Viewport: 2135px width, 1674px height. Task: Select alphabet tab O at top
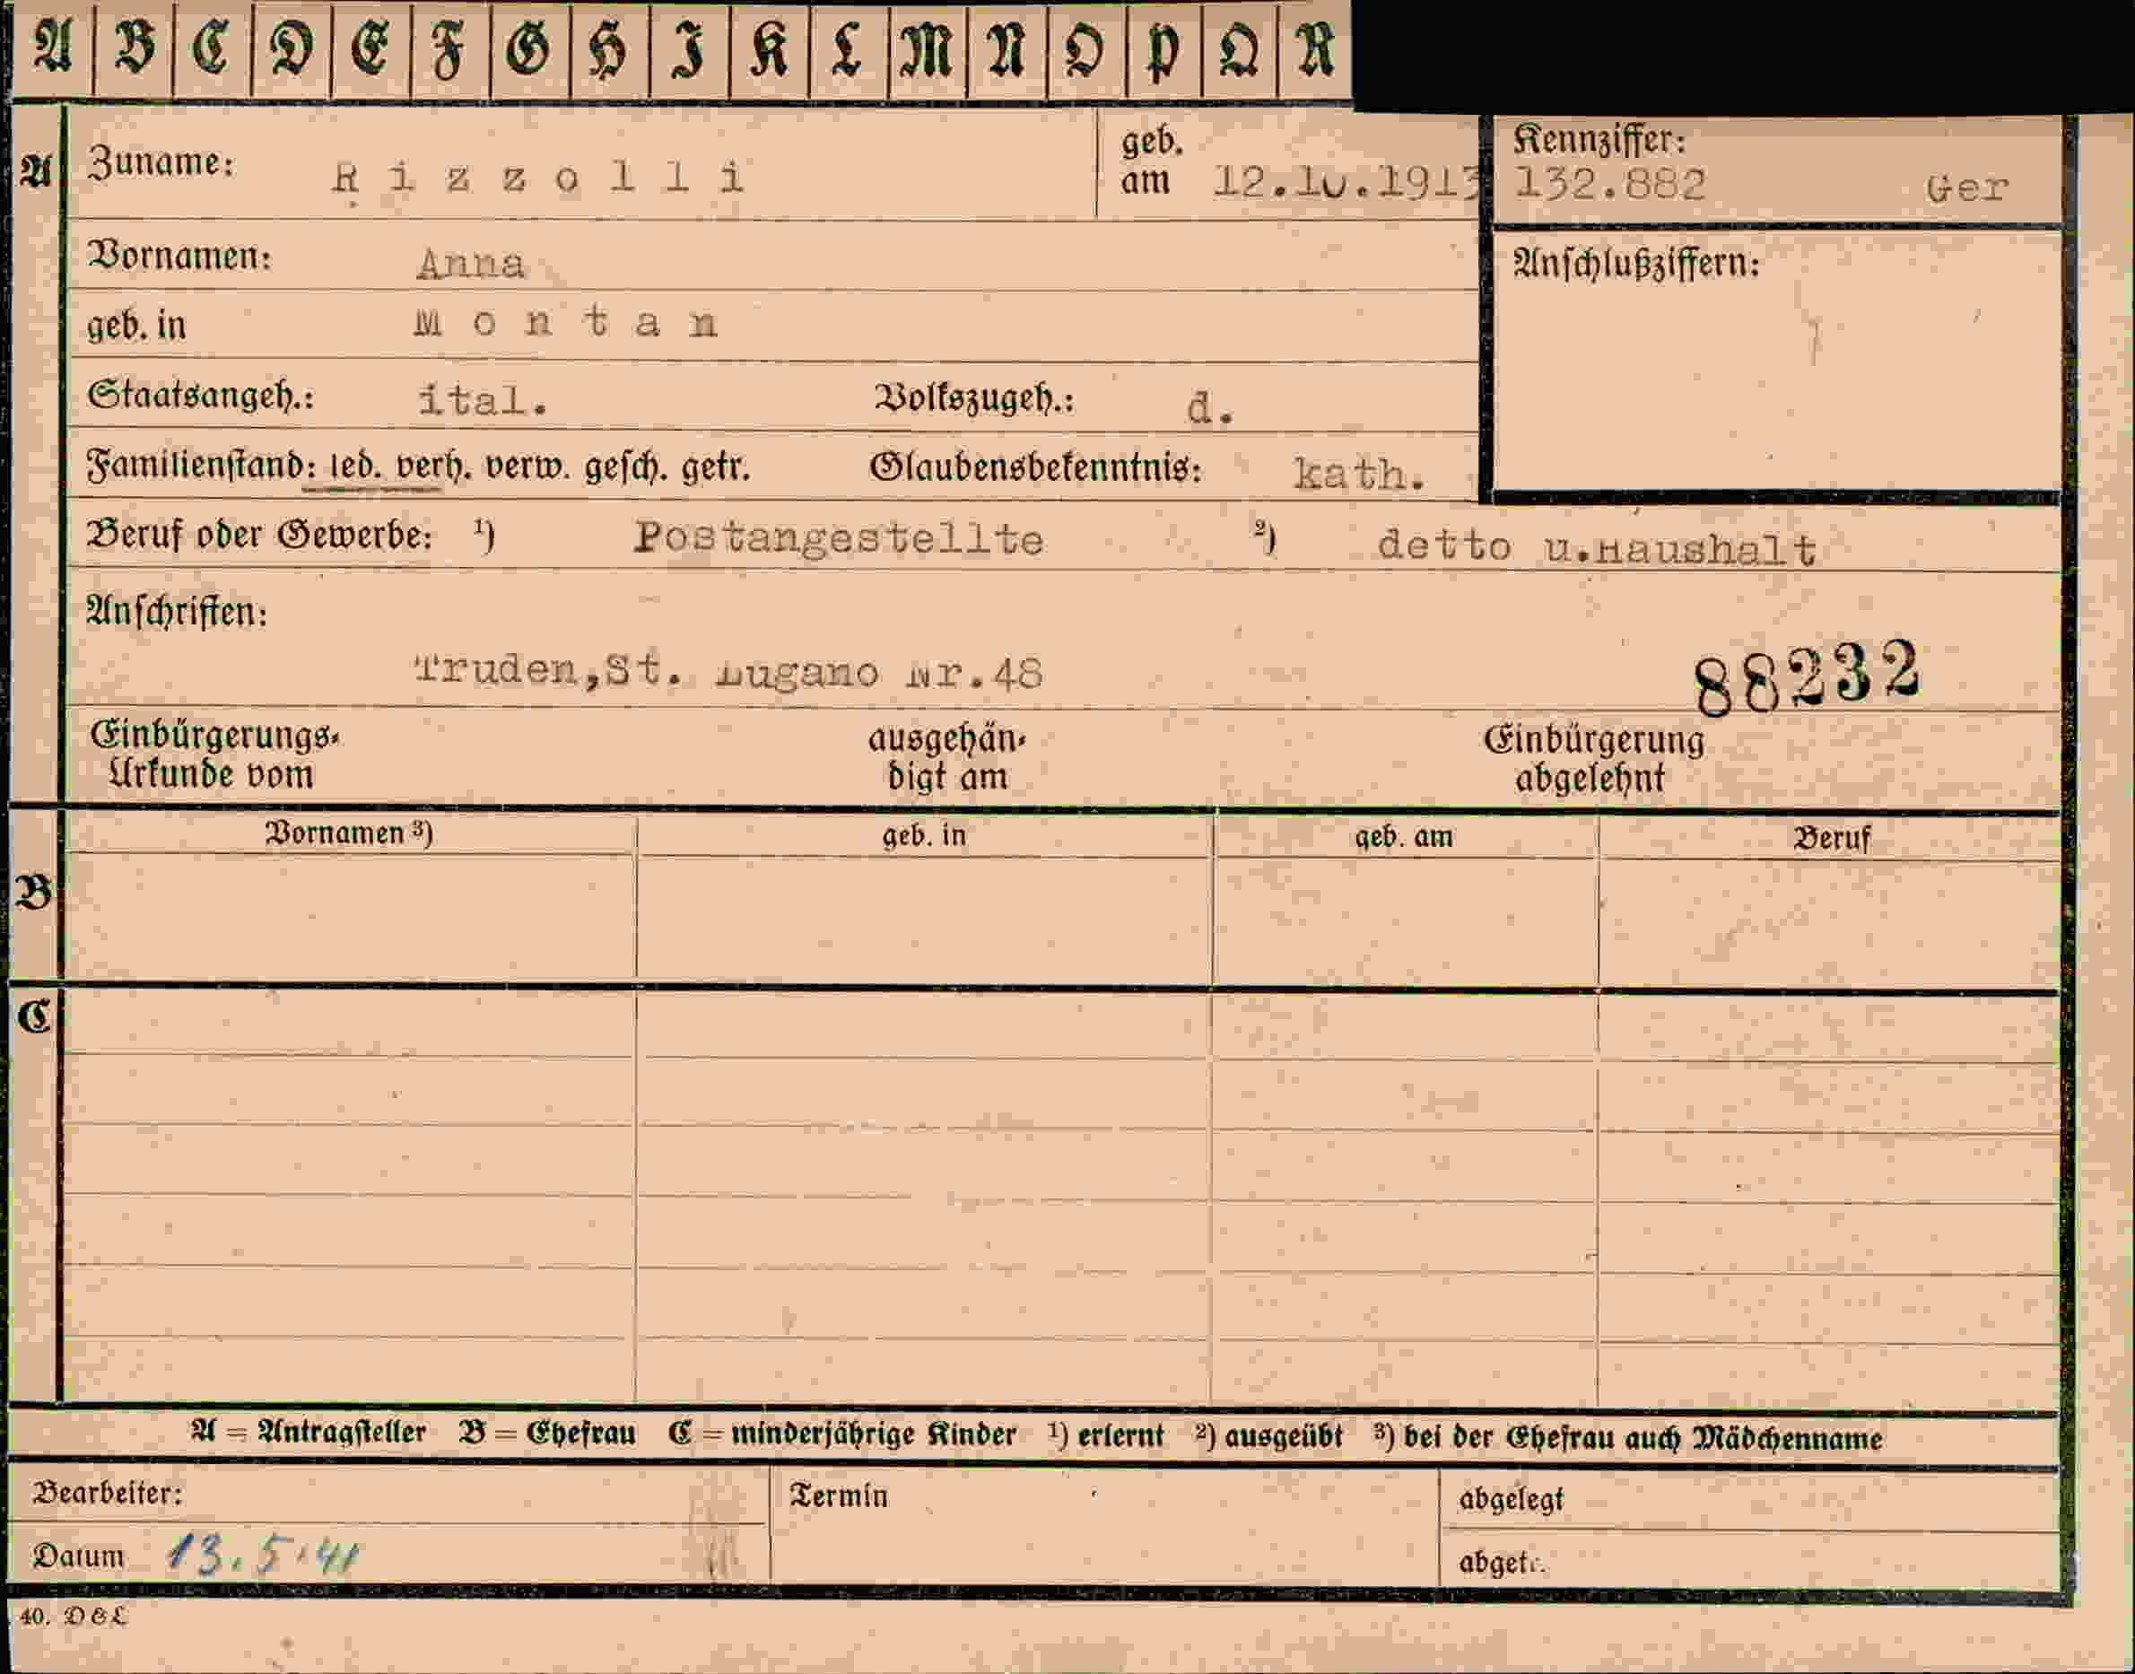click(x=1086, y=49)
